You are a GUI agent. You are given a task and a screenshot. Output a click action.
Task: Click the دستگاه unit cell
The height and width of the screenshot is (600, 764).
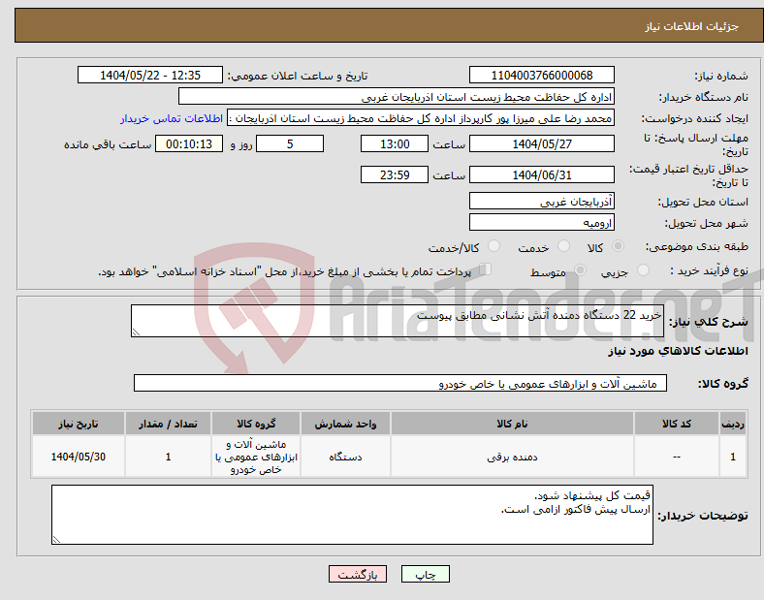coord(345,457)
